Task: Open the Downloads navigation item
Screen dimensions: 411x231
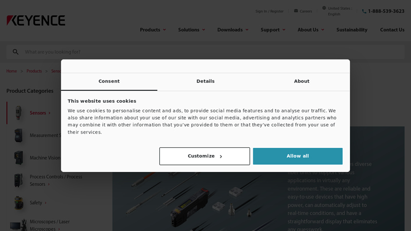Action: (230, 30)
